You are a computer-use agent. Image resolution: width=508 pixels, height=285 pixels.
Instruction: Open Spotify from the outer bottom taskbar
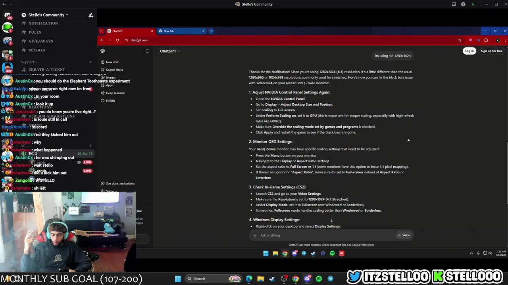click(319, 279)
